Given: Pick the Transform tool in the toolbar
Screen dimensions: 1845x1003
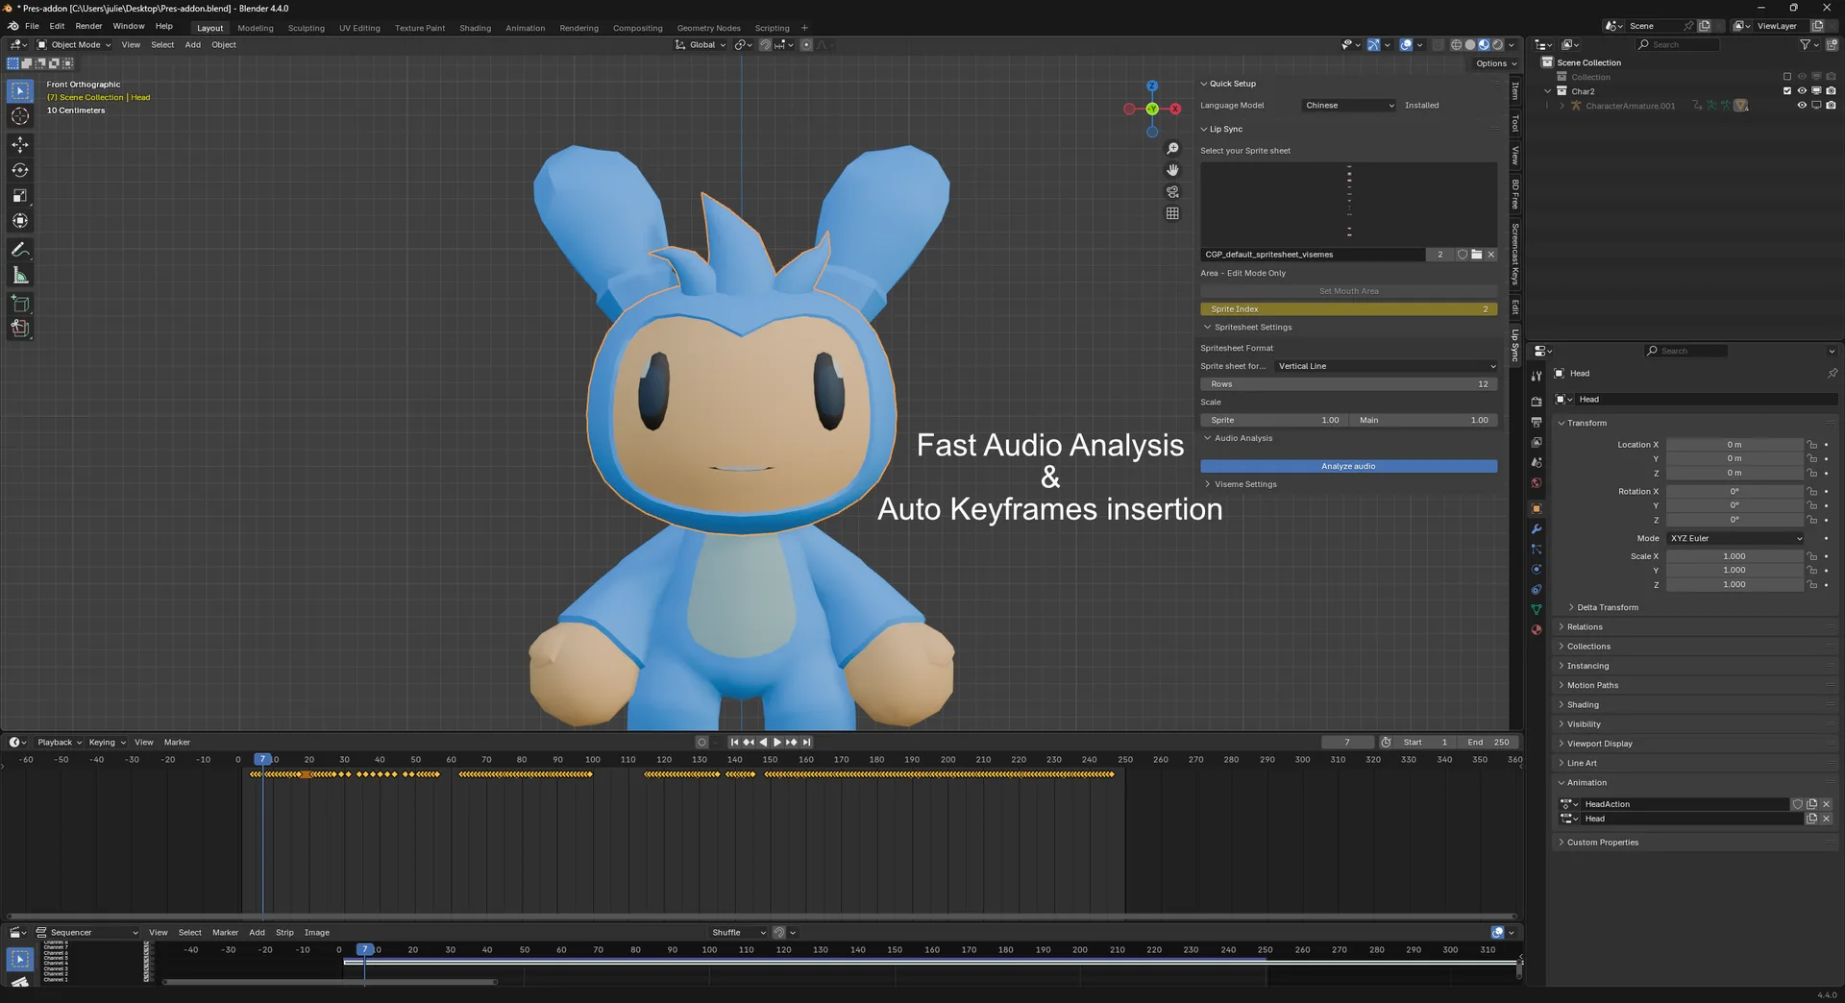Looking at the screenshot, I should pos(20,221).
